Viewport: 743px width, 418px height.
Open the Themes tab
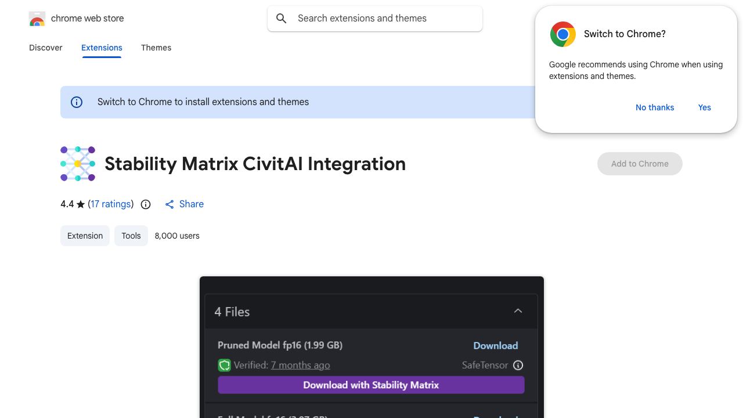click(156, 48)
